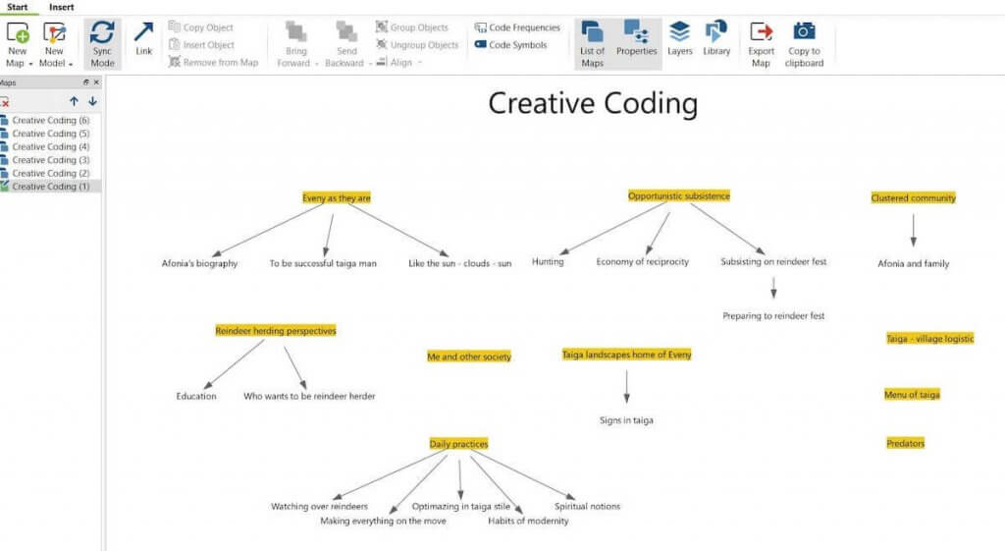Select Creative Coding (4) map

50,146
